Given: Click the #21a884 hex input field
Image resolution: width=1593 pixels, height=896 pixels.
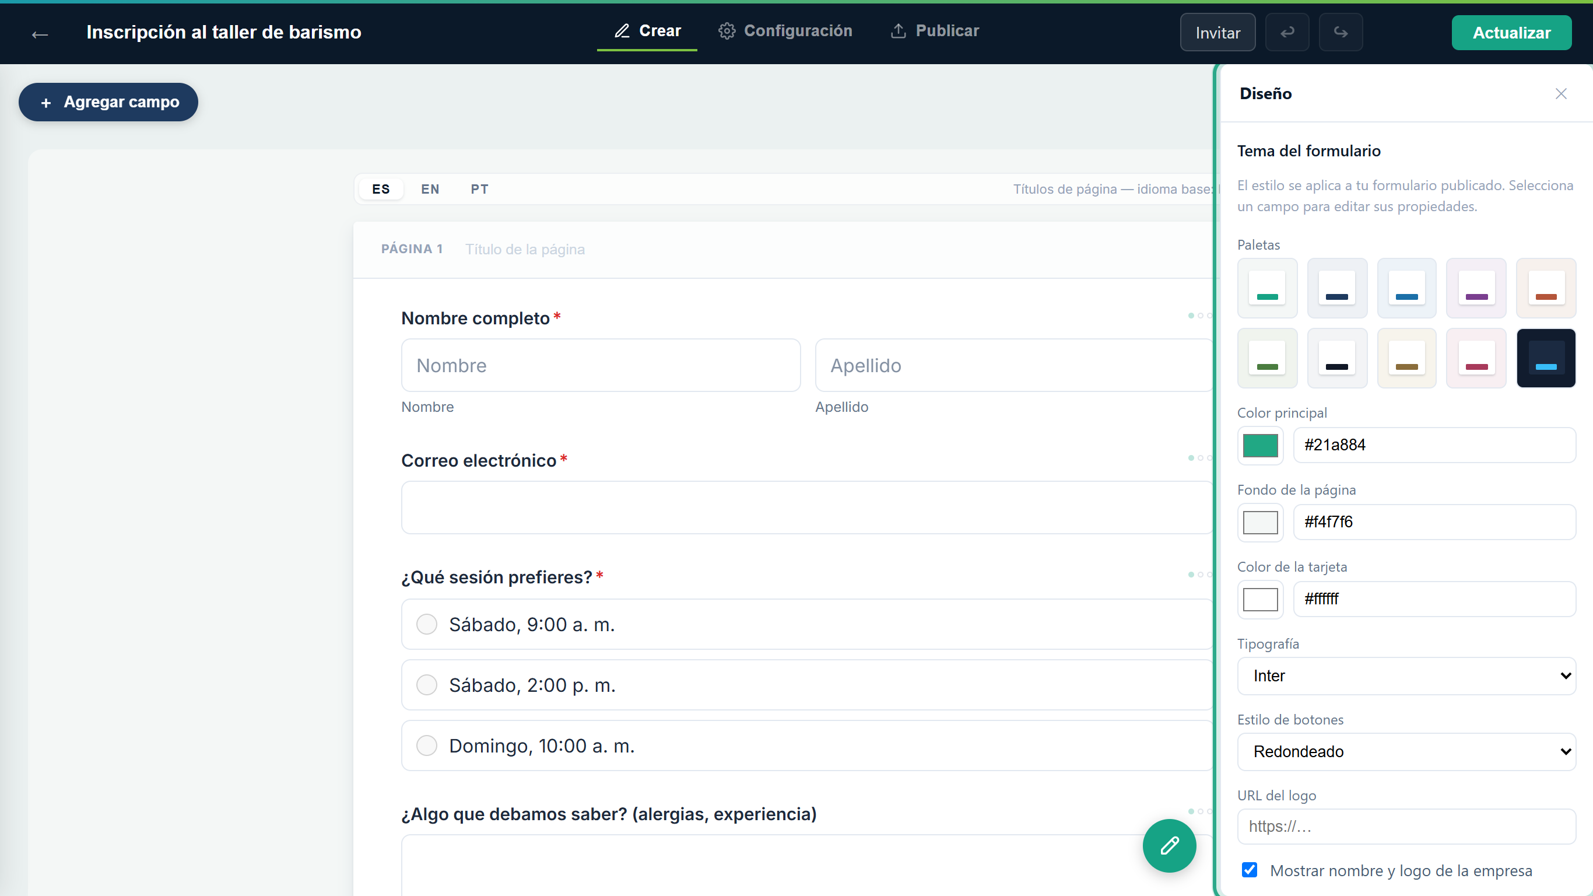Looking at the screenshot, I should [x=1434, y=445].
